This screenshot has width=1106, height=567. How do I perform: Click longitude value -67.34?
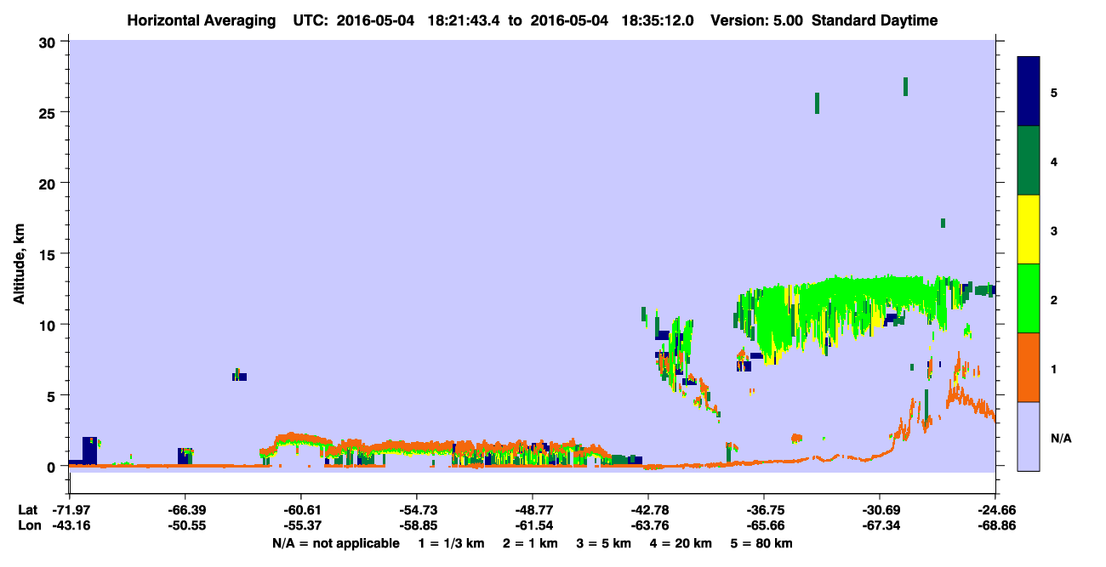click(880, 525)
